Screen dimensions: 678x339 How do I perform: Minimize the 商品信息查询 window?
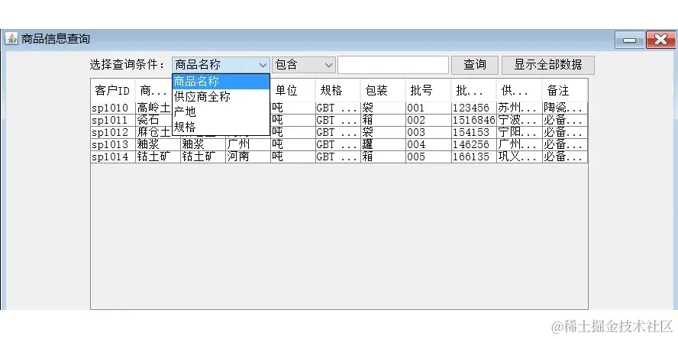(630, 40)
